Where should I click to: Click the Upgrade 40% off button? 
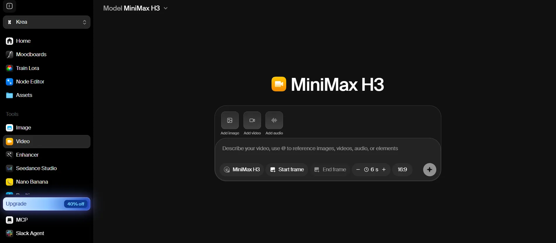coord(47,204)
